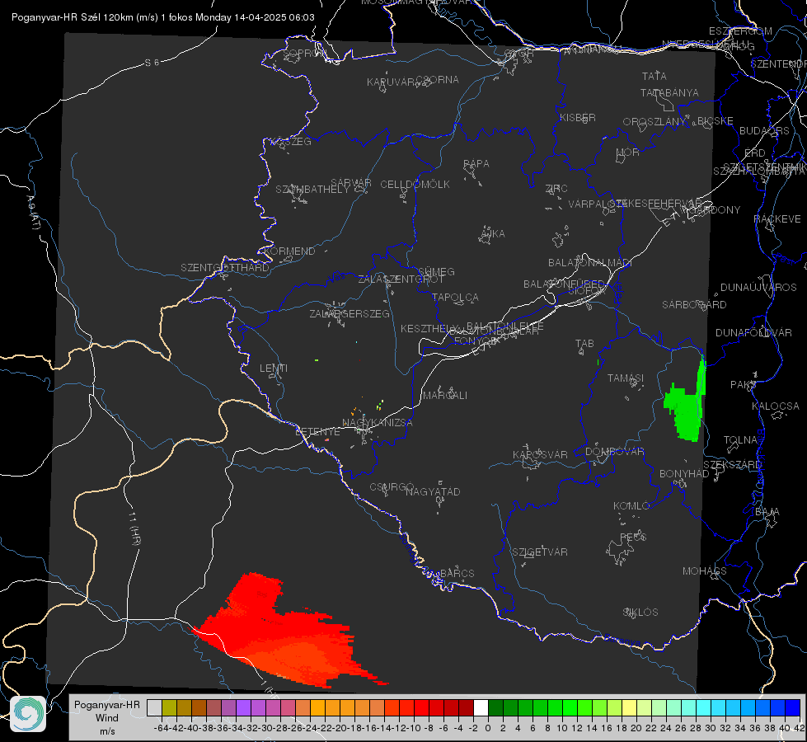The image size is (807, 742).
Task: Select the SZIGETVAR label
Action: [x=539, y=552]
